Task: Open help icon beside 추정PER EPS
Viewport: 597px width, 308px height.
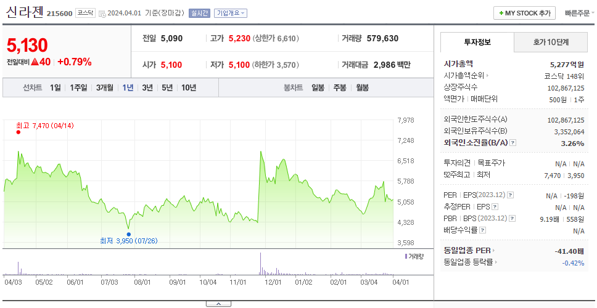Action: tap(495, 207)
